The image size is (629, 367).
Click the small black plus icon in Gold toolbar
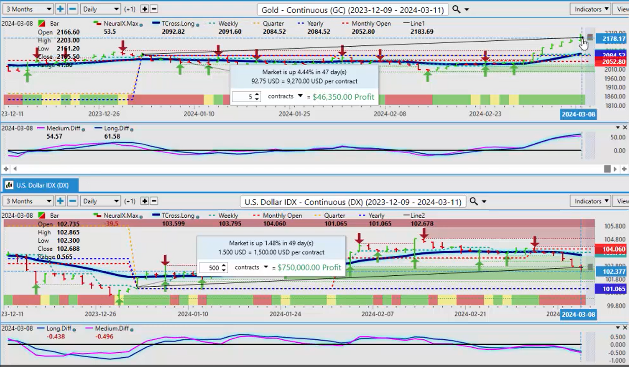click(144, 9)
